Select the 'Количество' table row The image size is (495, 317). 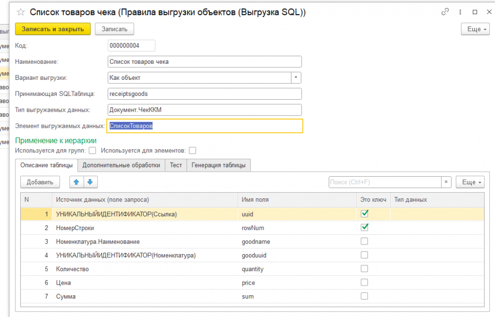(145, 269)
